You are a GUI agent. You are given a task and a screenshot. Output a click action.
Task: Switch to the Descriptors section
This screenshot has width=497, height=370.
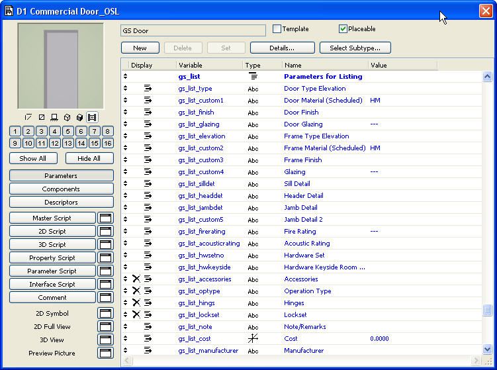click(x=61, y=202)
